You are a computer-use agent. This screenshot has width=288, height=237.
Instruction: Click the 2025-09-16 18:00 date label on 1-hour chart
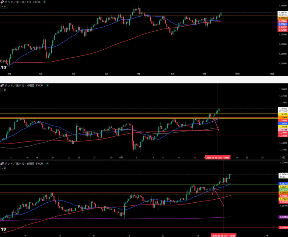(223, 235)
